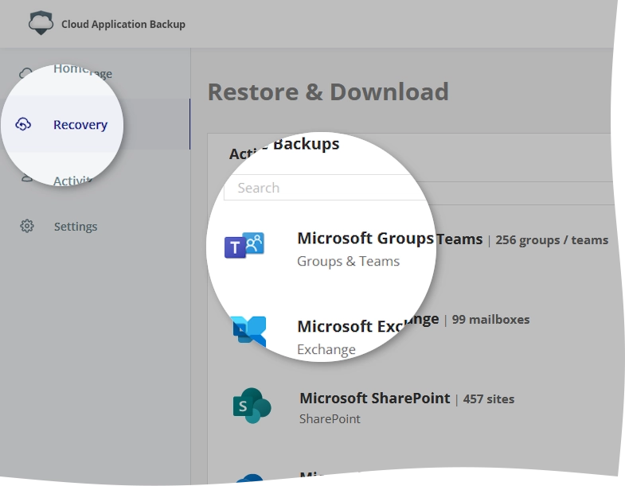Open the Settings menu item
Image resolution: width=625 pixels, height=486 pixels.
76,226
